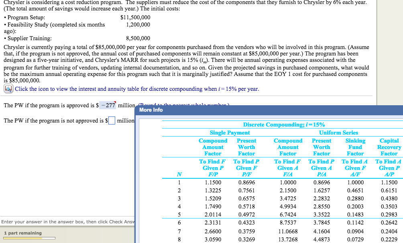Select the $11,500,000 Program Setup cost

click(x=135, y=18)
